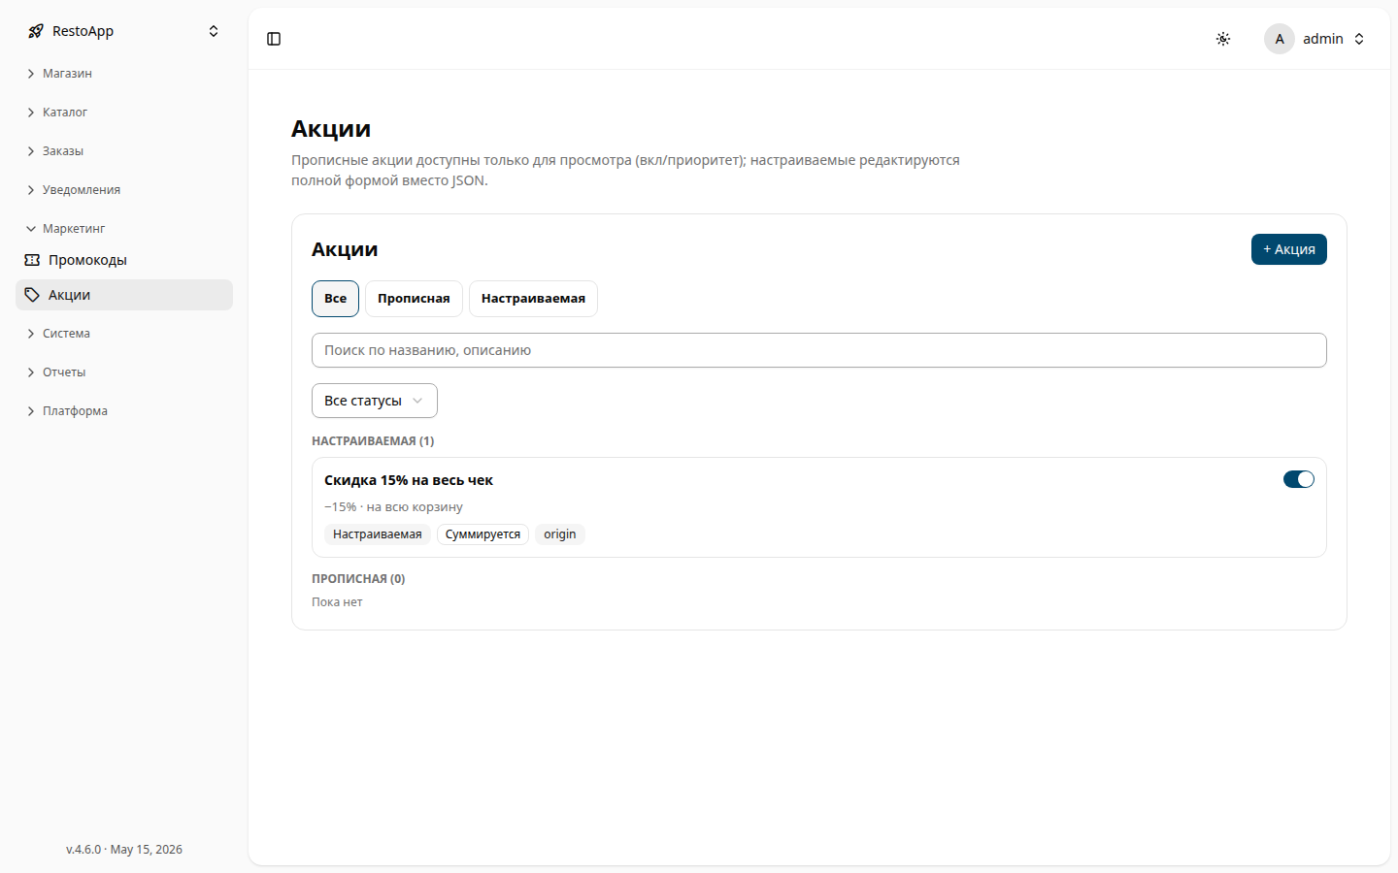1398x873 pixels.
Task: Switch theme with the sun icon
Action: 1223,39
